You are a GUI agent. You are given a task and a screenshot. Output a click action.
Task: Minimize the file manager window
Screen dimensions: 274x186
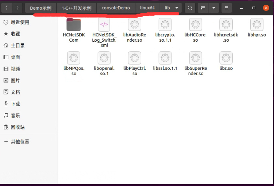[241, 8]
